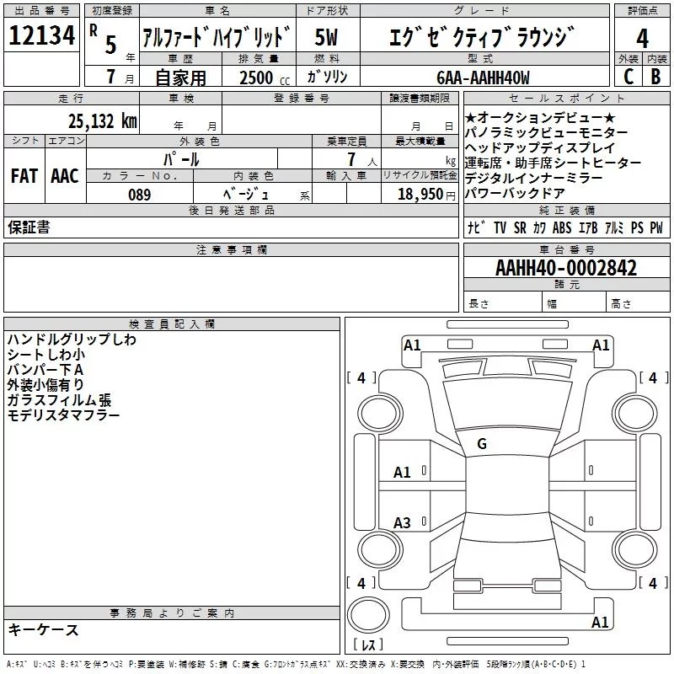Click the exterior grade C

pos(628,77)
